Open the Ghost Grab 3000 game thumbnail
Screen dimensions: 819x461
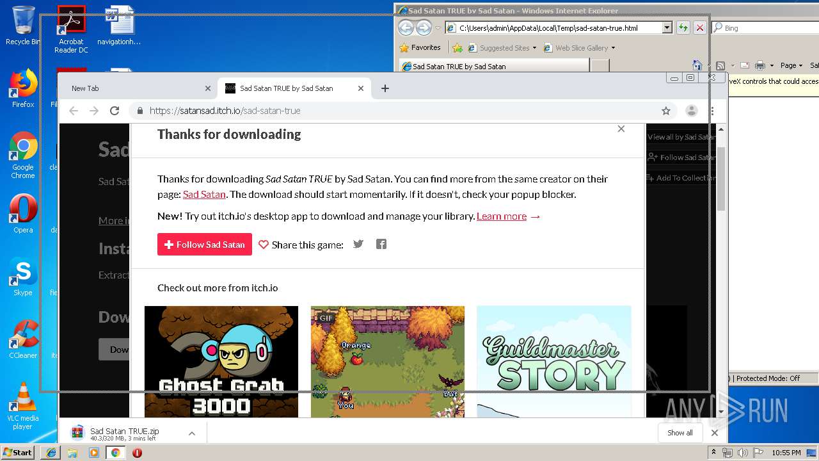point(221,362)
